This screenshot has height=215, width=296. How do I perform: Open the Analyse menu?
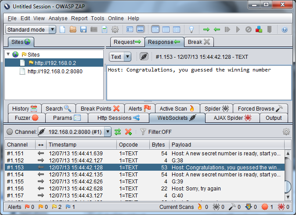pos(58,18)
